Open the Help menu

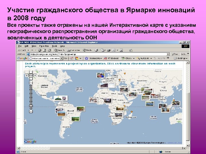point(62,46)
